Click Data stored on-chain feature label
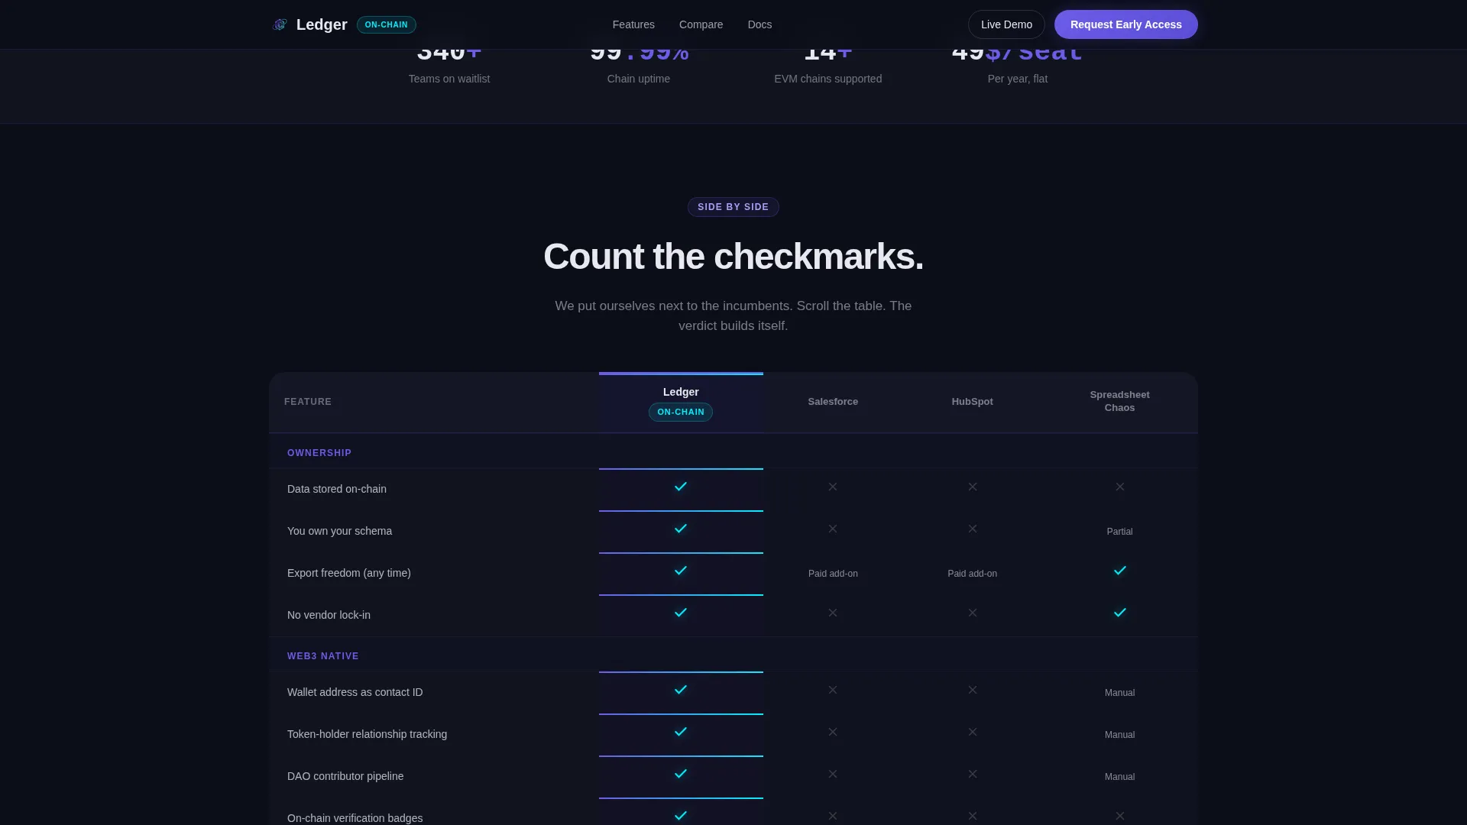Image resolution: width=1467 pixels, height=825 pixels. point(337,489)
